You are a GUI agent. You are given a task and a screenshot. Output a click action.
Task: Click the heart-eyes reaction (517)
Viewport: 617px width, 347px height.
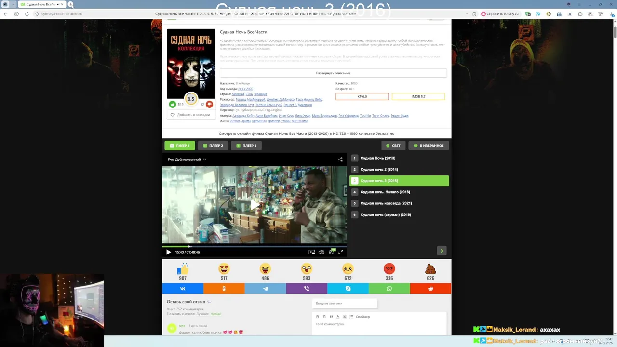(x=224, y=269)
